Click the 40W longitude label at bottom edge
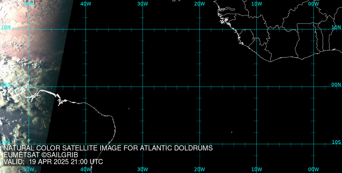 (x=86, y=169)
